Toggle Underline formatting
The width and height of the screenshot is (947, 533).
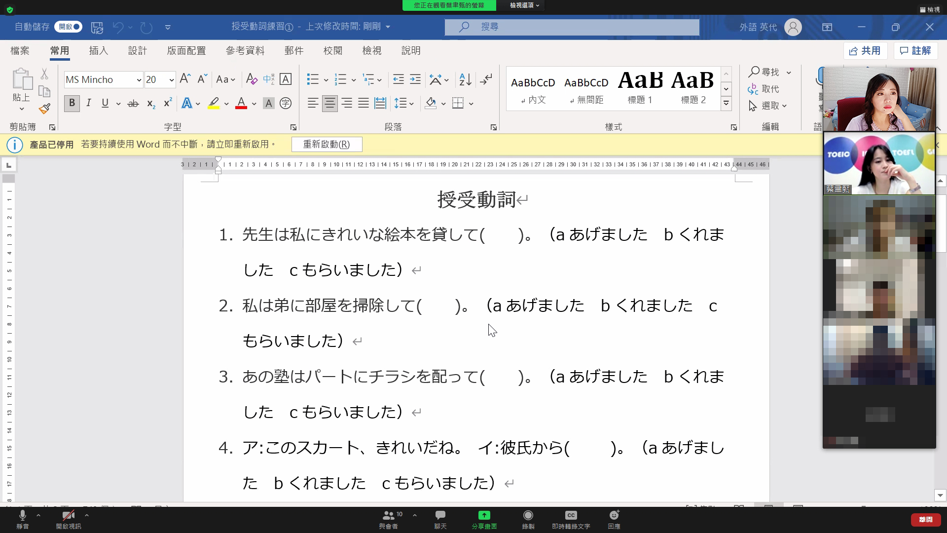pyautogui.click(x=105, y=103)
